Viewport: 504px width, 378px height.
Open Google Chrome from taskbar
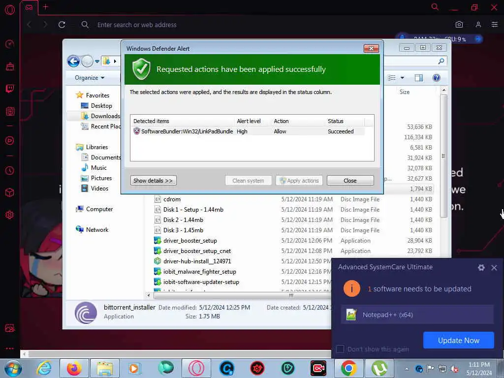[349, 368]
